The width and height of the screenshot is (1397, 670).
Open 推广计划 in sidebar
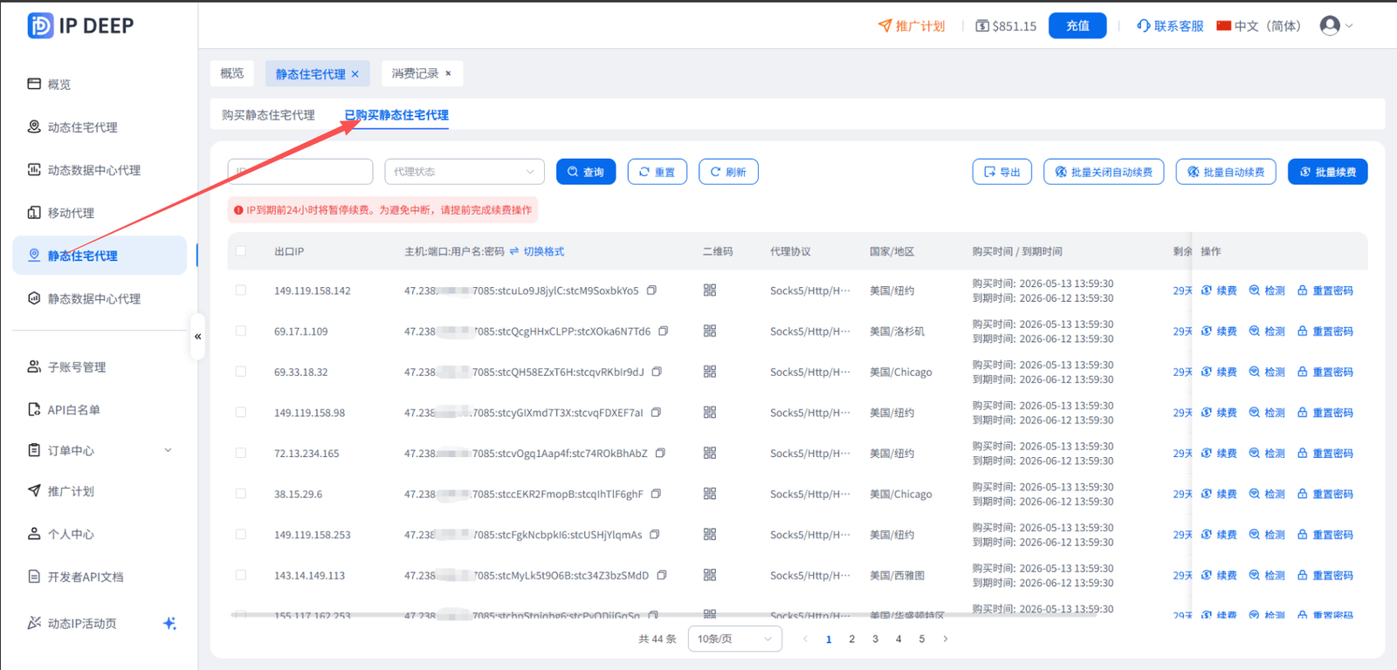[61, 491]
